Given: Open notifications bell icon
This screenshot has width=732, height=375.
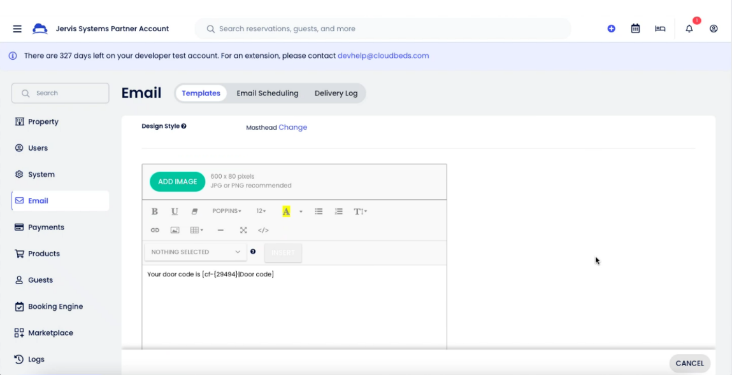Looking at the screenshot, I should [x=689, y=29].
